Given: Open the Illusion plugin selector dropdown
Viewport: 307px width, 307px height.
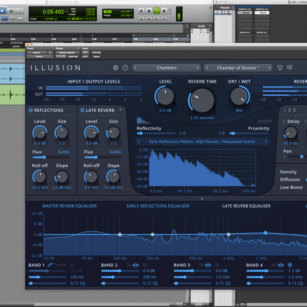Looking at the screenshot, I should point(40,56).
